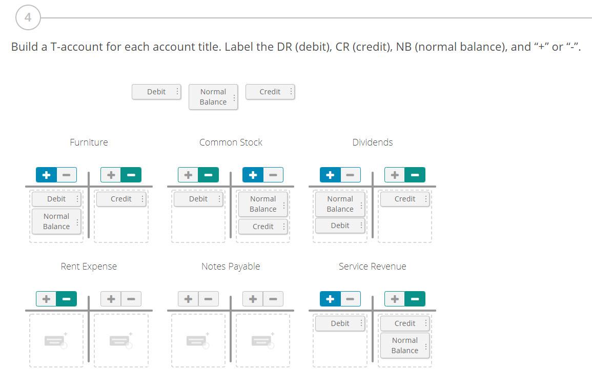The image size is (592, 389).
Task: Open the three-dot menu on the top Debit chip
Action: click(x=176, y=91)
